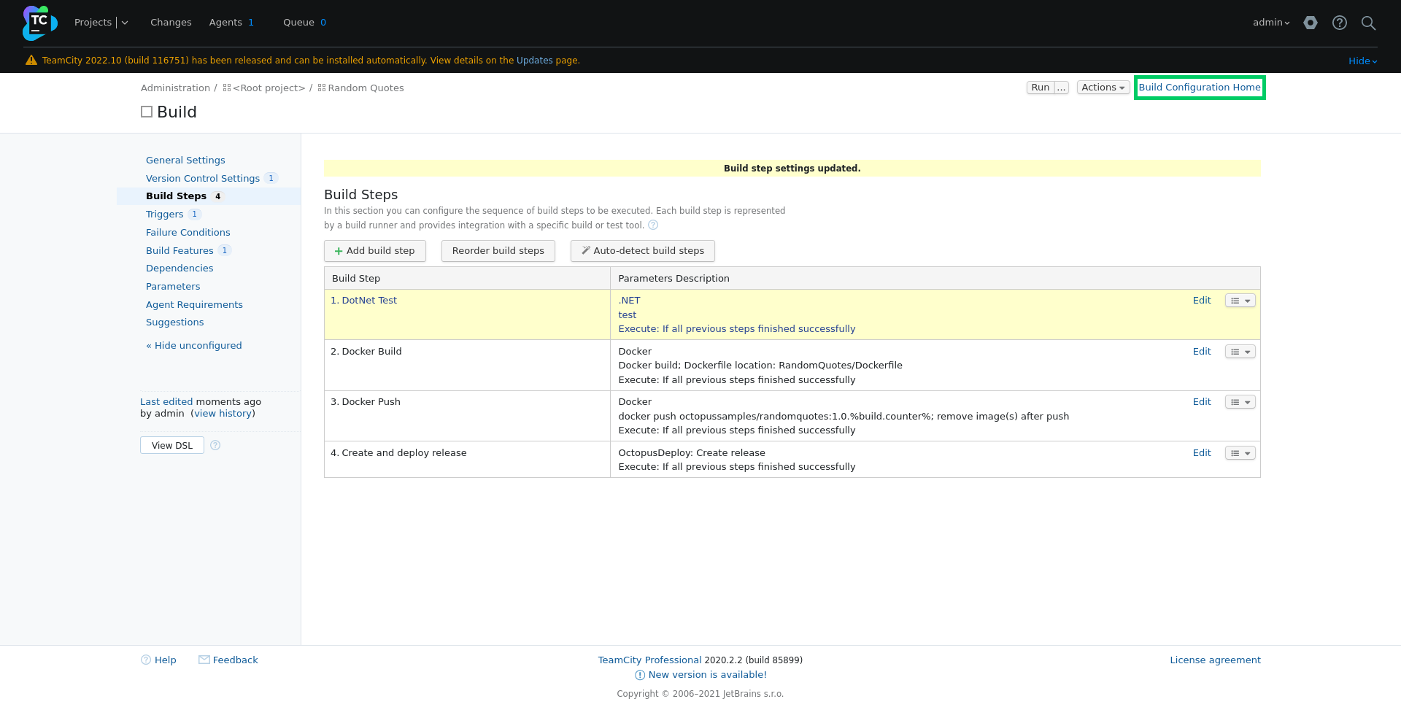Click the warning triangle icon in update banner
1401x726 pixels.
pyautogui.click(x=31, y=61)
